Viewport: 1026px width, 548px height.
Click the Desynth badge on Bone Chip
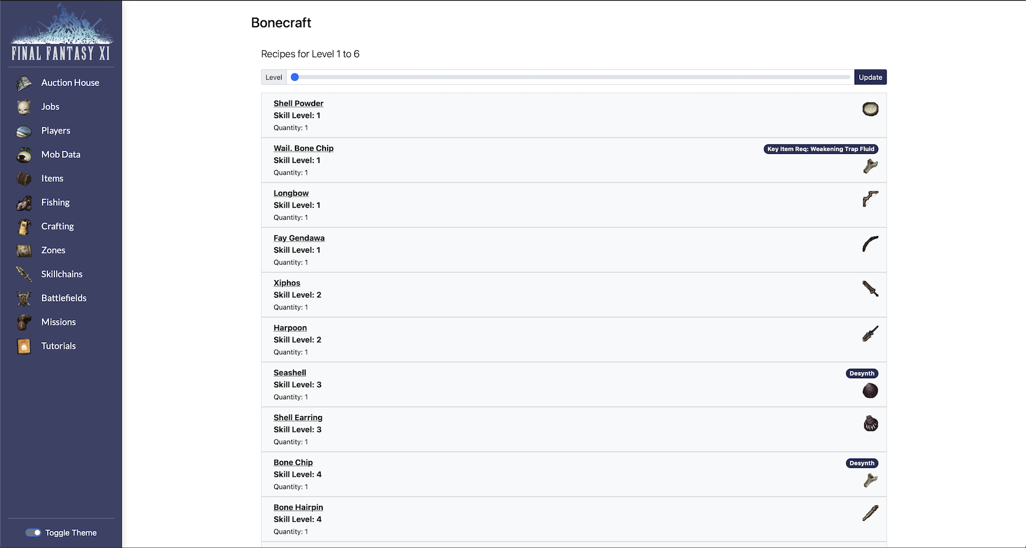click(x=861, y=463)
